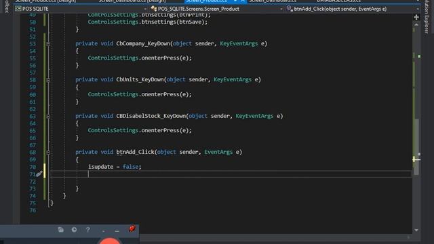Click the split-editor plus icon above scrollbar

pos(416,18)
